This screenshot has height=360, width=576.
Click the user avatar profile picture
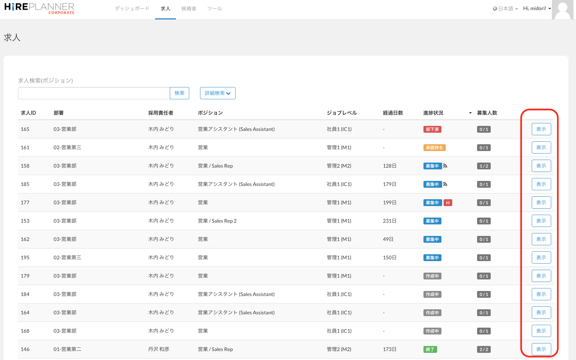click(562, 10)
